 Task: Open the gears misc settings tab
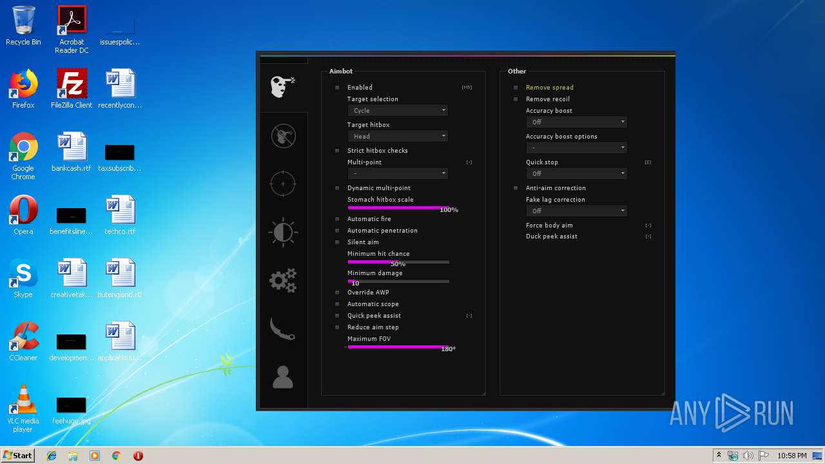coord(283,280)
